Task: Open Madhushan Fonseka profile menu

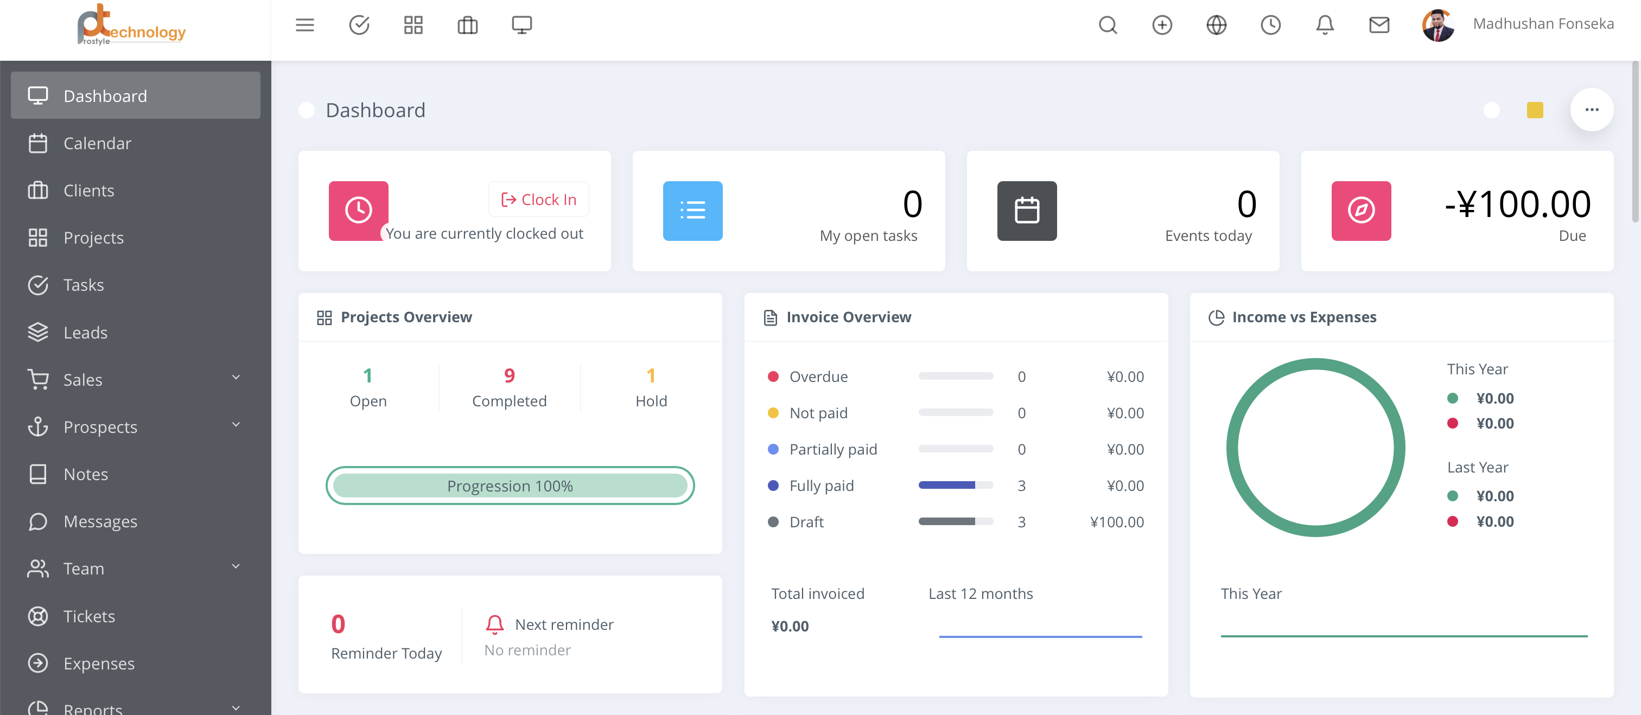Action: 1542,24
